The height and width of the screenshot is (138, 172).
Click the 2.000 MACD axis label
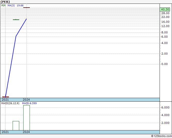pyautogui.click(x=165, y=123)
